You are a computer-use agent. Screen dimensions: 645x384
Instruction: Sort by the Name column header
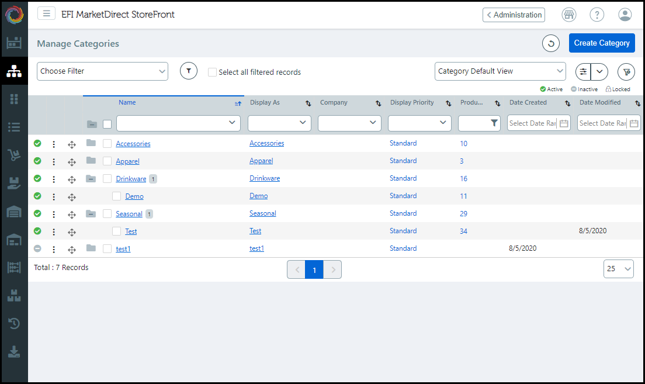(x=127, y=102)
